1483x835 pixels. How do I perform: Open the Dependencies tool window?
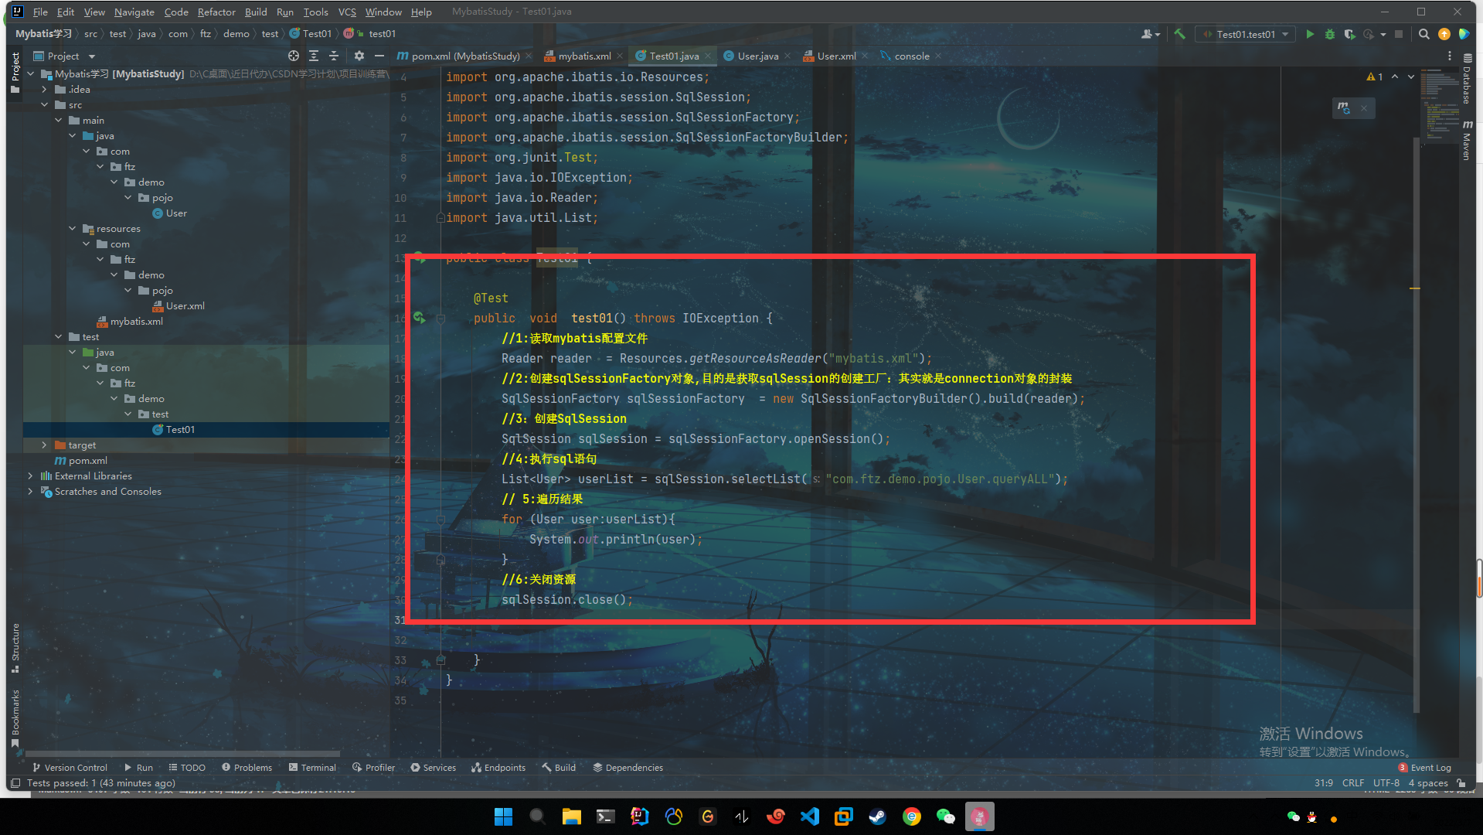628,768
